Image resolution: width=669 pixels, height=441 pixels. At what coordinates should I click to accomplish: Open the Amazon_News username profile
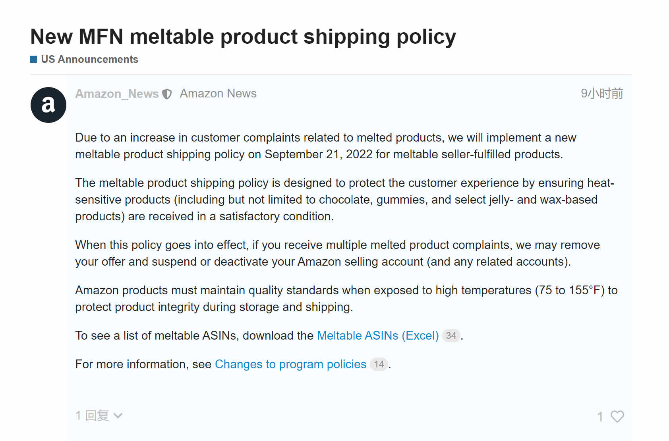(x=117, y=94)
